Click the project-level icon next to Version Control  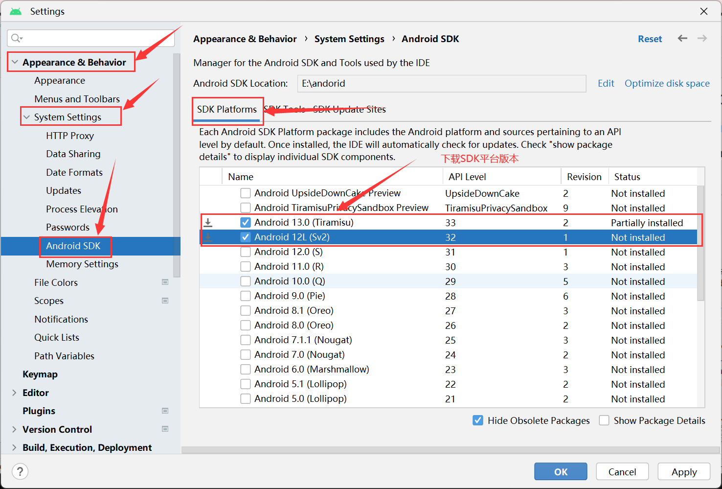pyautogui.click(x=165, y=429)
